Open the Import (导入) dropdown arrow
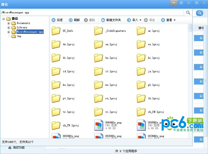This screenshot has height=154, width=208. click(x=140, y=20)
